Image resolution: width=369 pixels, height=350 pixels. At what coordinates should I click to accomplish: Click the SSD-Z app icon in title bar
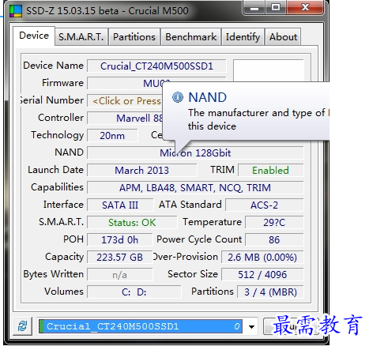pos(16,11)
